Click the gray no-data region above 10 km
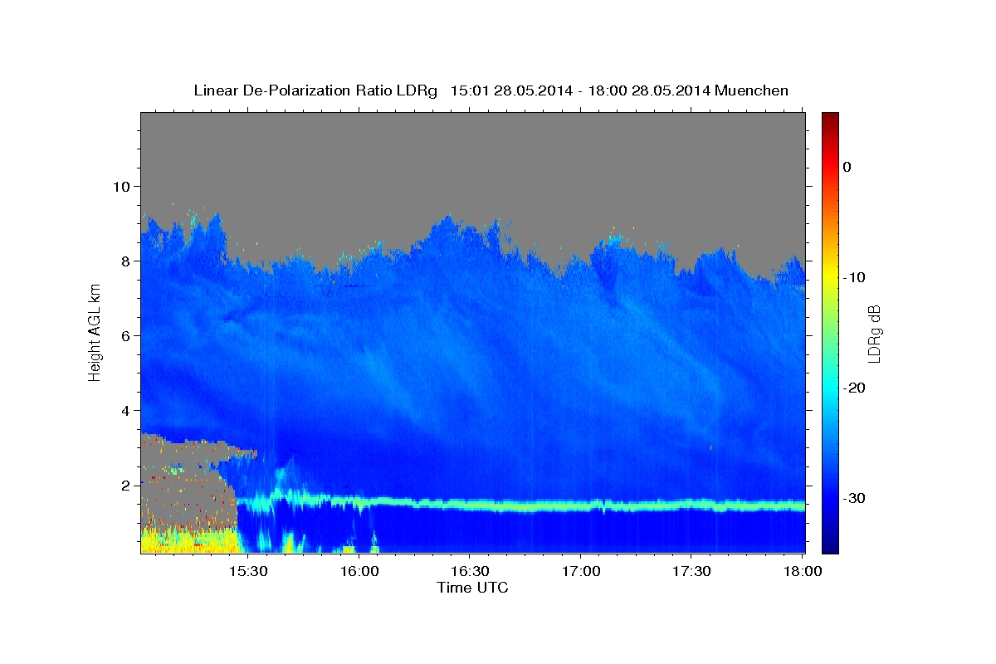 tap(473, 149)
